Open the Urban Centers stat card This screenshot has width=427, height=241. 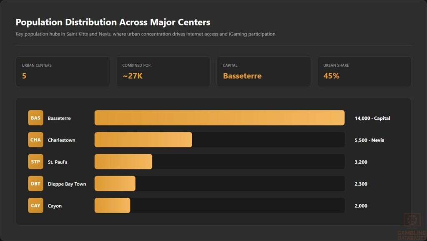pos(63,72)
